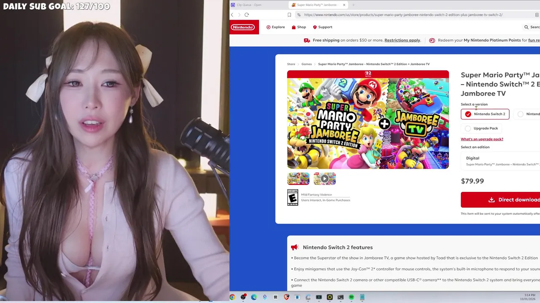This screenshot has width=540, height=303.
Task: Click the My Nintendo Platinum Points icon
Action: point(432,40)
